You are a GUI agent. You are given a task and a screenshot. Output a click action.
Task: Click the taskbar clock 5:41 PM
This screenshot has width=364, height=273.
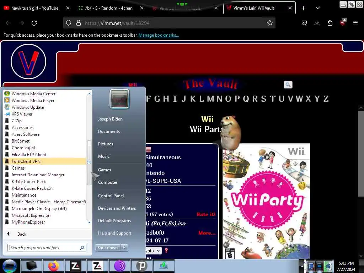coord(346,266)
